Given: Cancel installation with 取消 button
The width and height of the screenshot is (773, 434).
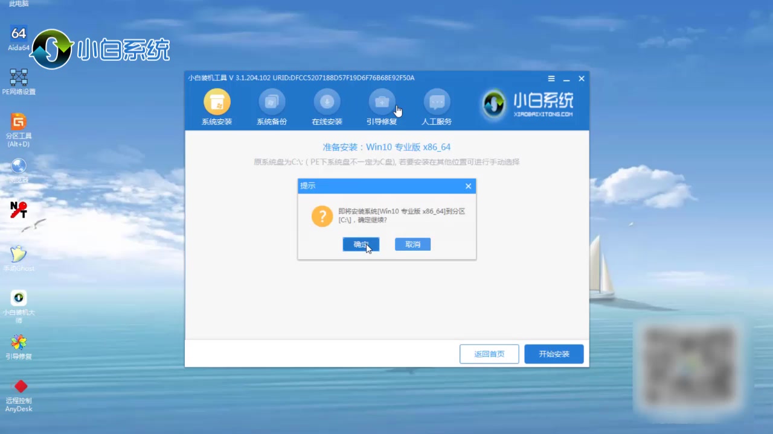Looking at the screenshot, I should point(412,244).
